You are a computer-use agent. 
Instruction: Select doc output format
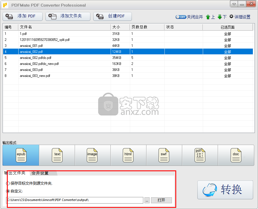[x=236, y=155]
